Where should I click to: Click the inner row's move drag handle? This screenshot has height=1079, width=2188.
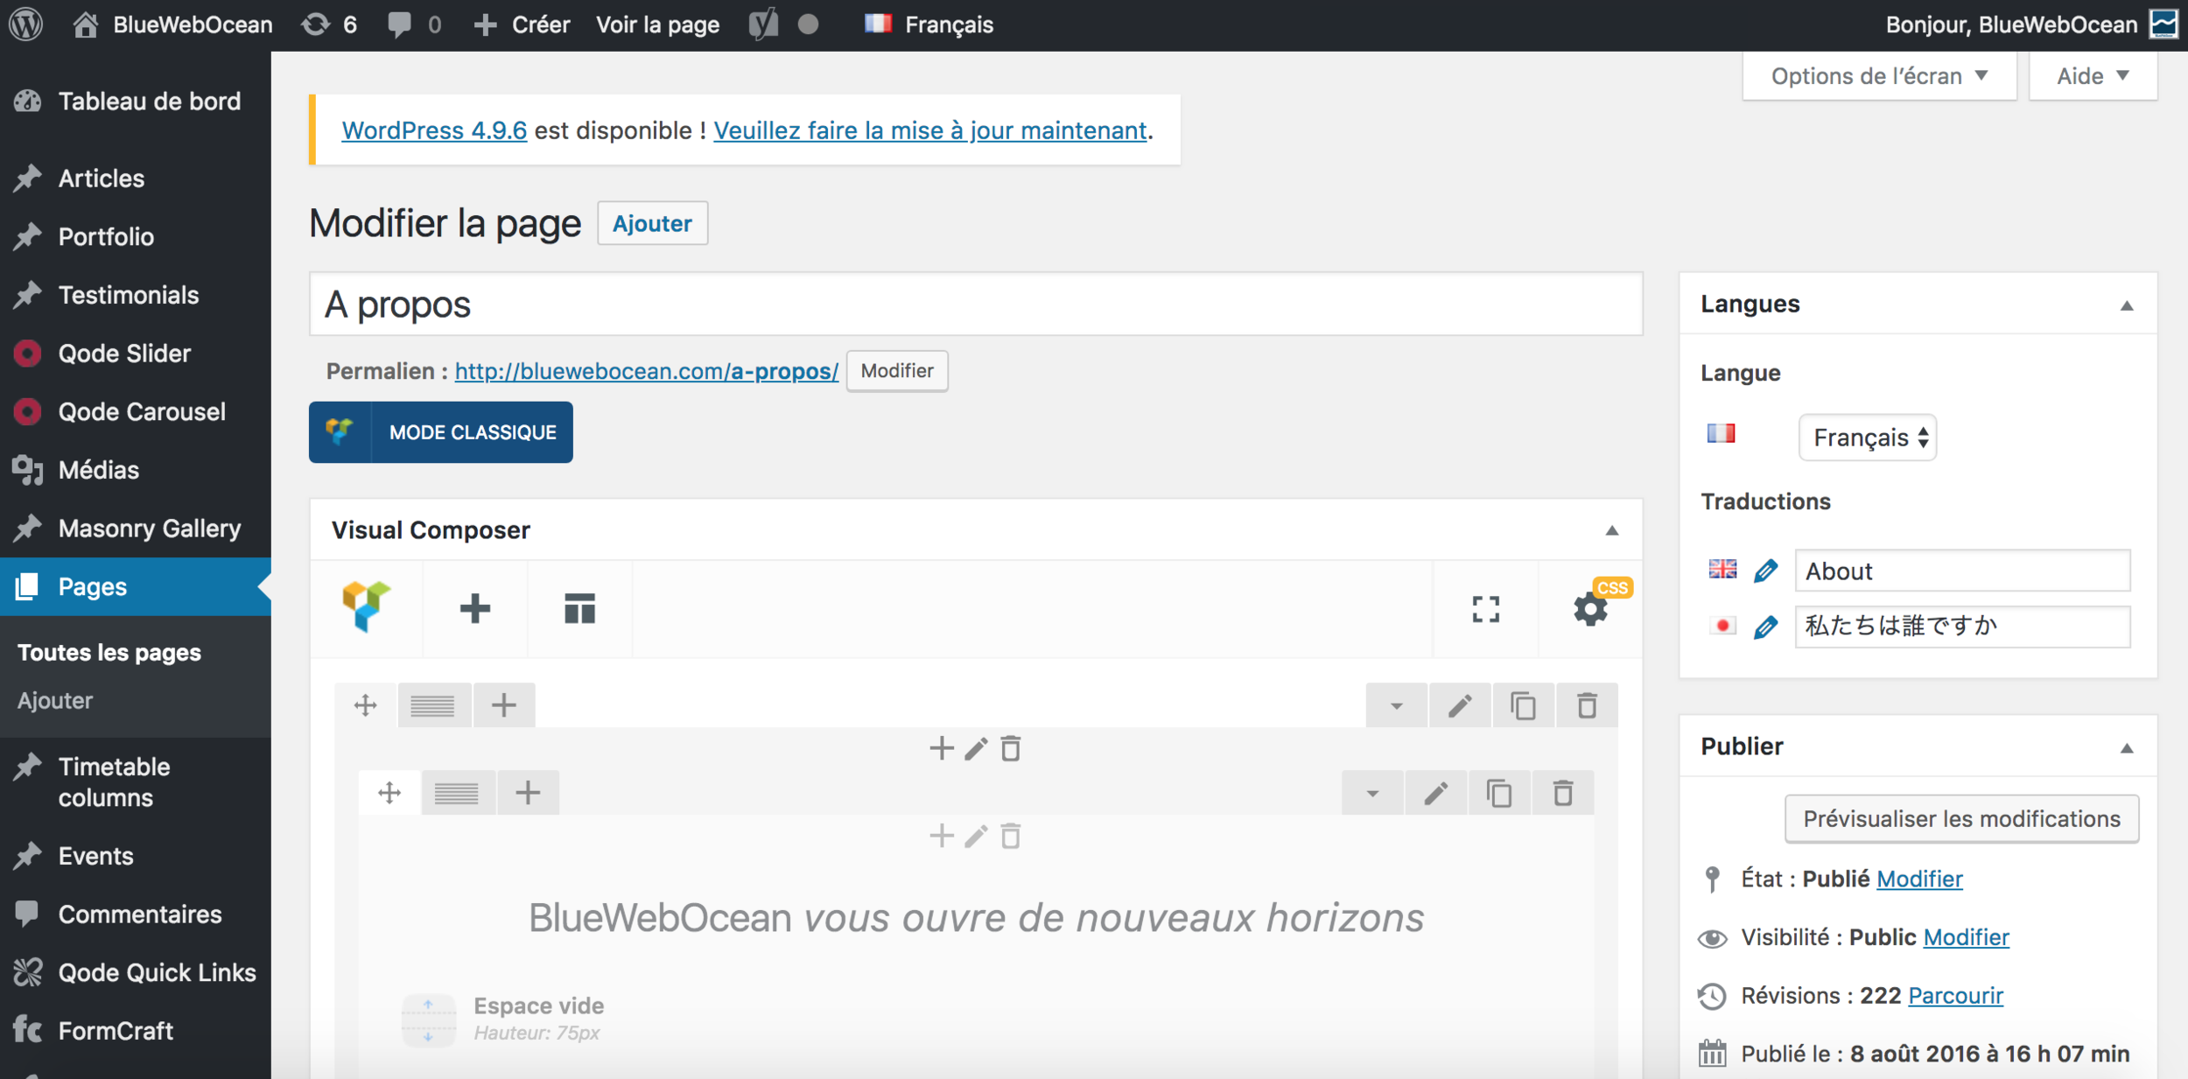pyautogui.click(x=389, y=793)
